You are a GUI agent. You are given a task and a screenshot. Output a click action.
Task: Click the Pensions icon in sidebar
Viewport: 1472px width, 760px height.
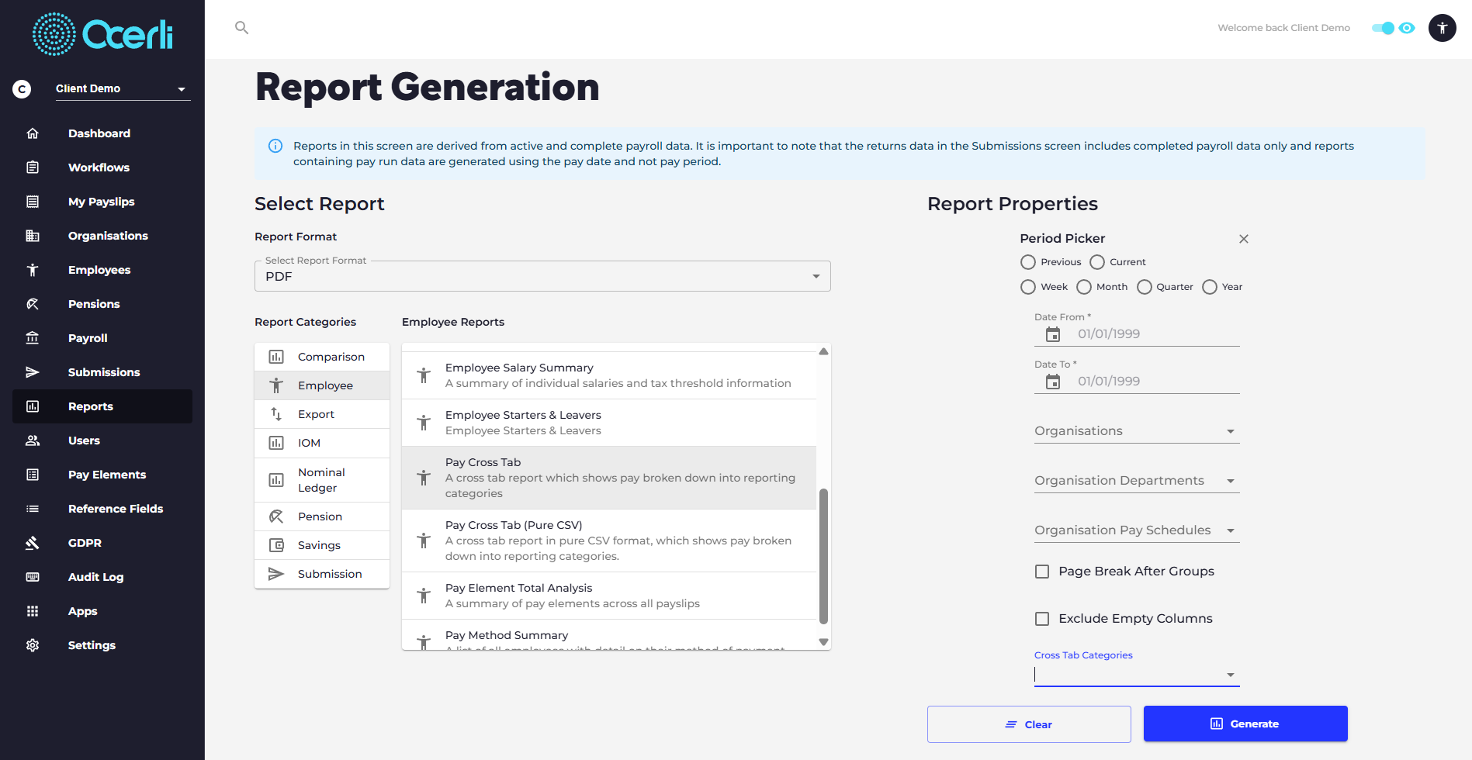tap(33, 304)
